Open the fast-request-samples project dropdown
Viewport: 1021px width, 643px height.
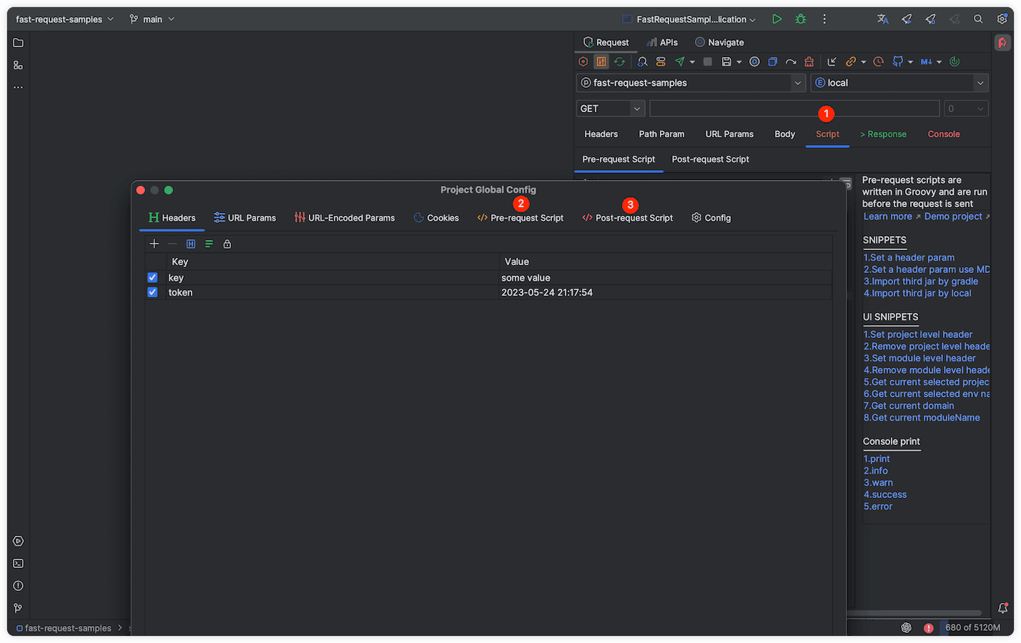click(691, 83)
